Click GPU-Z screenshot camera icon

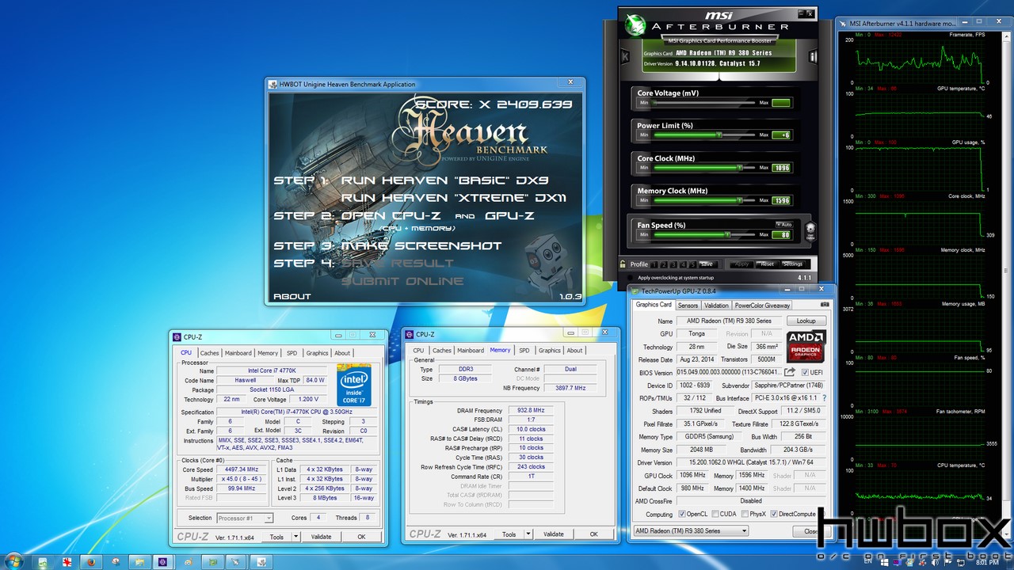[825, 305]
